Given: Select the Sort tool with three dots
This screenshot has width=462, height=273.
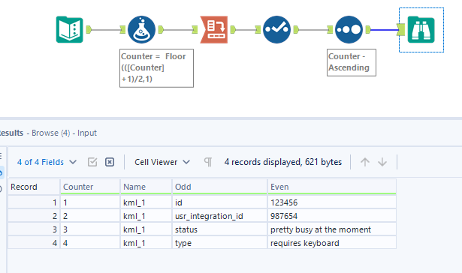Looking at the screenshot, I should (x=349, y=30).
